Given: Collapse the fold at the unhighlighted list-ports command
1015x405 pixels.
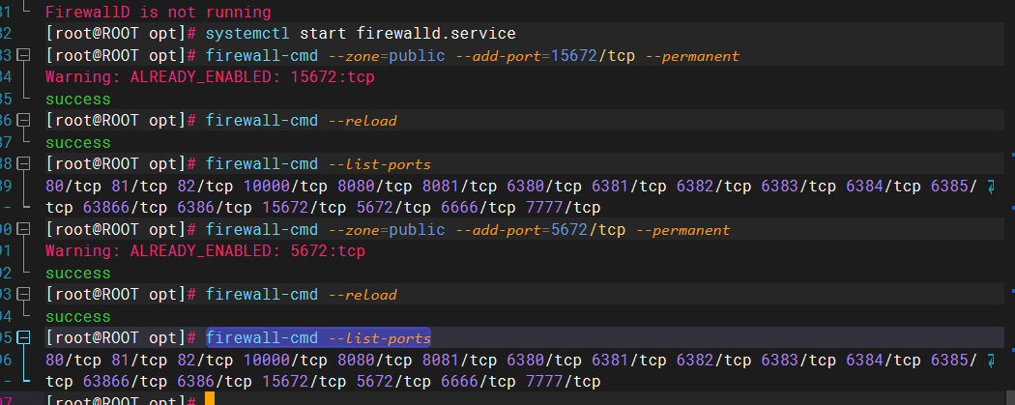Looking at the screenshot, I should click(x=24, y=164).
